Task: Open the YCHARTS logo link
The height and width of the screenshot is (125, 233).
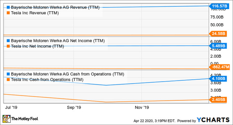Action: pos(213,120)
